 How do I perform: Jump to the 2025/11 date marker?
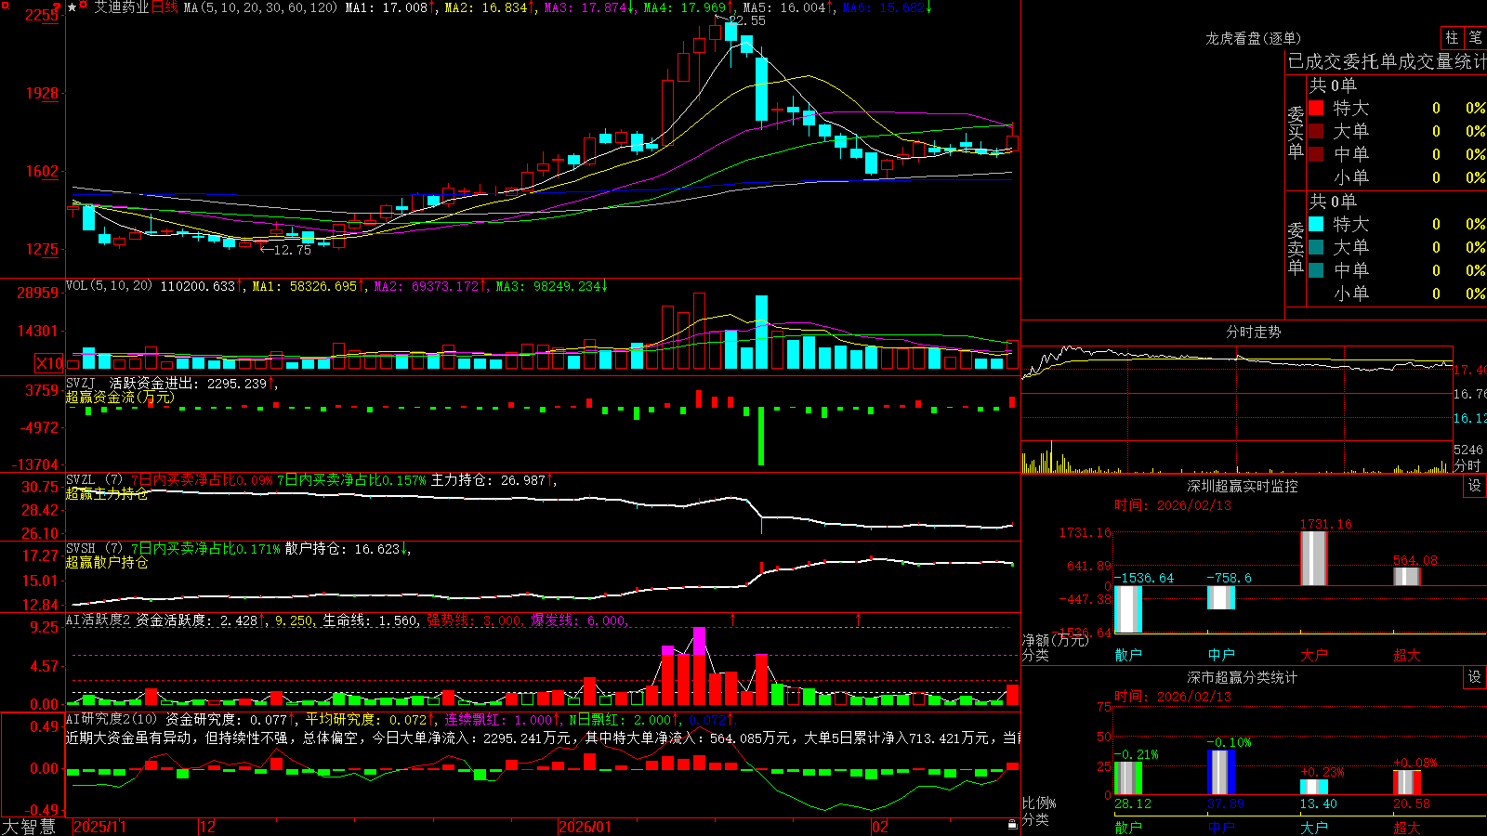(99, 827)
